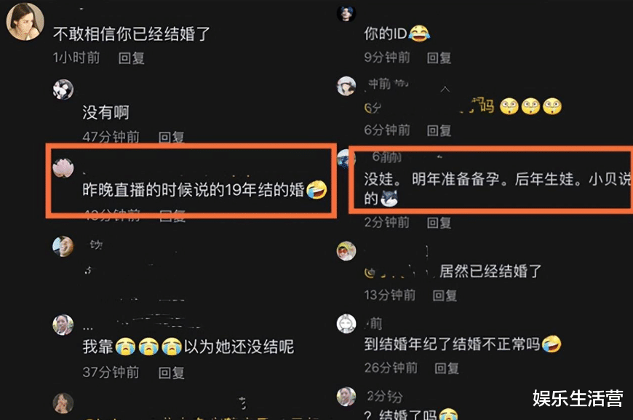633x420 pixels.
Task: Reply to the '以为她还没结呢' comment
Action: click(x=171, y=373)
